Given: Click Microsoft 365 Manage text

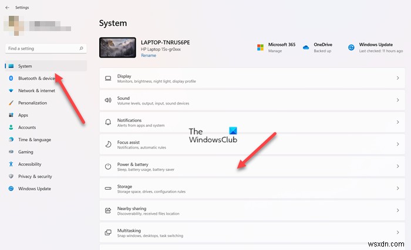Looking at the screenshot, I should point(275,51).
